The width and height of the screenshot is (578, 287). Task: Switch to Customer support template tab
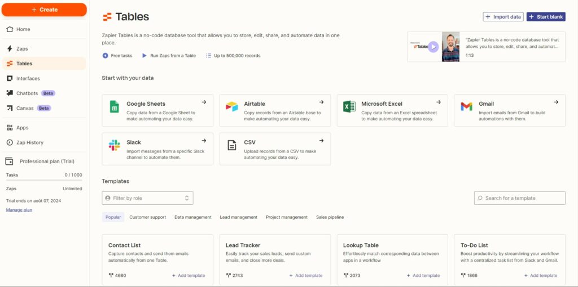[x=147, y=217]
